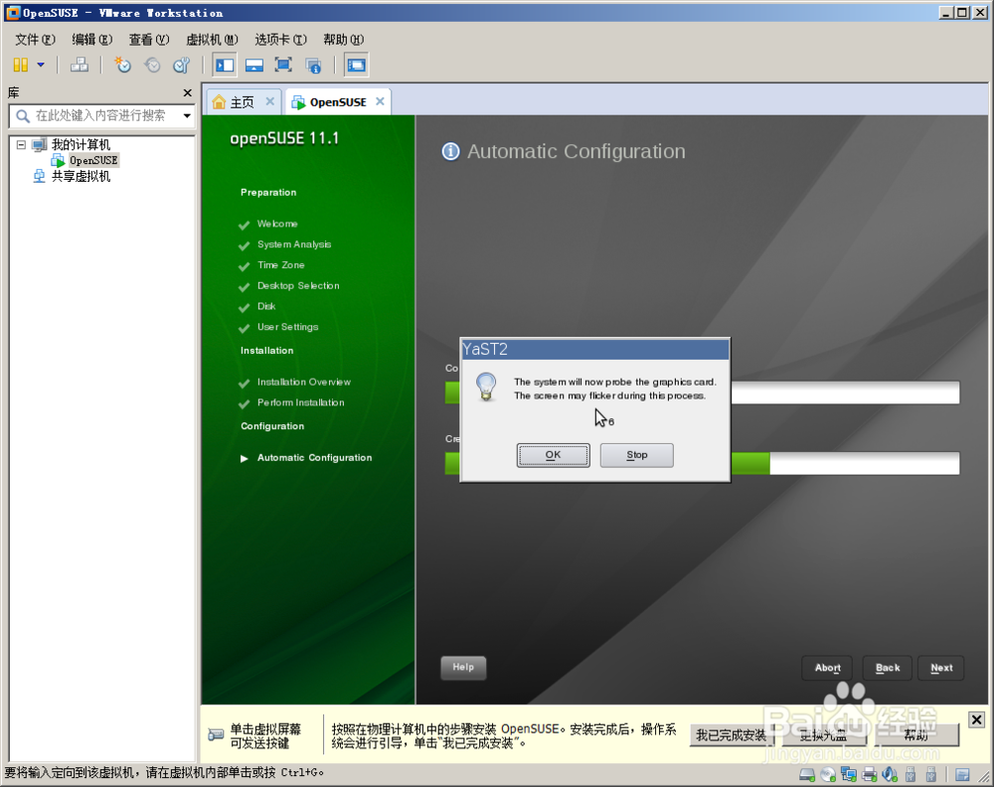Click the installer Back button
994x787 pixels.
point(888,668)
